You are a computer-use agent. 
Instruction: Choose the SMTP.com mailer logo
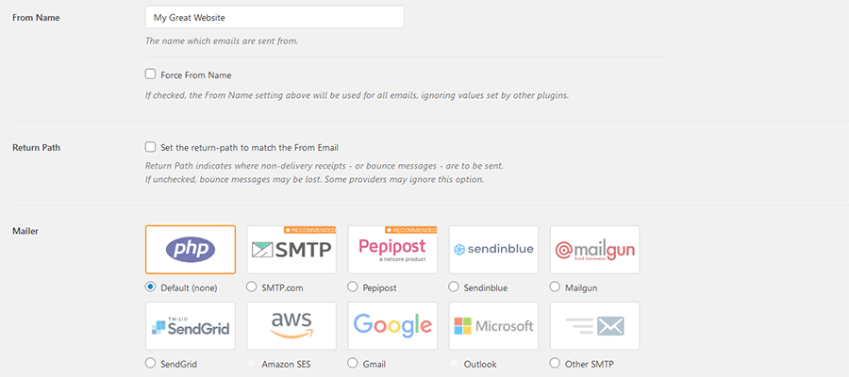coord(291,250)
